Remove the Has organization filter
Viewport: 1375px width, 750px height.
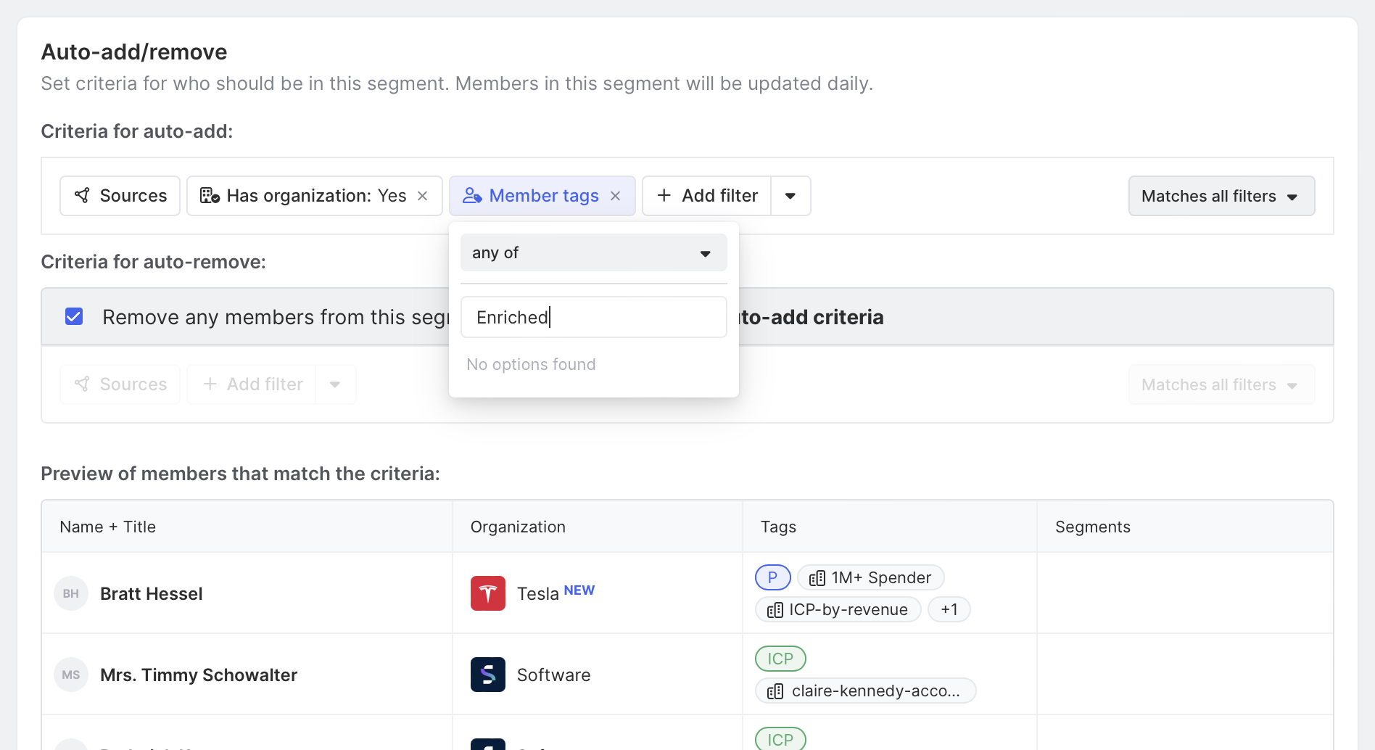pos(423,196)
